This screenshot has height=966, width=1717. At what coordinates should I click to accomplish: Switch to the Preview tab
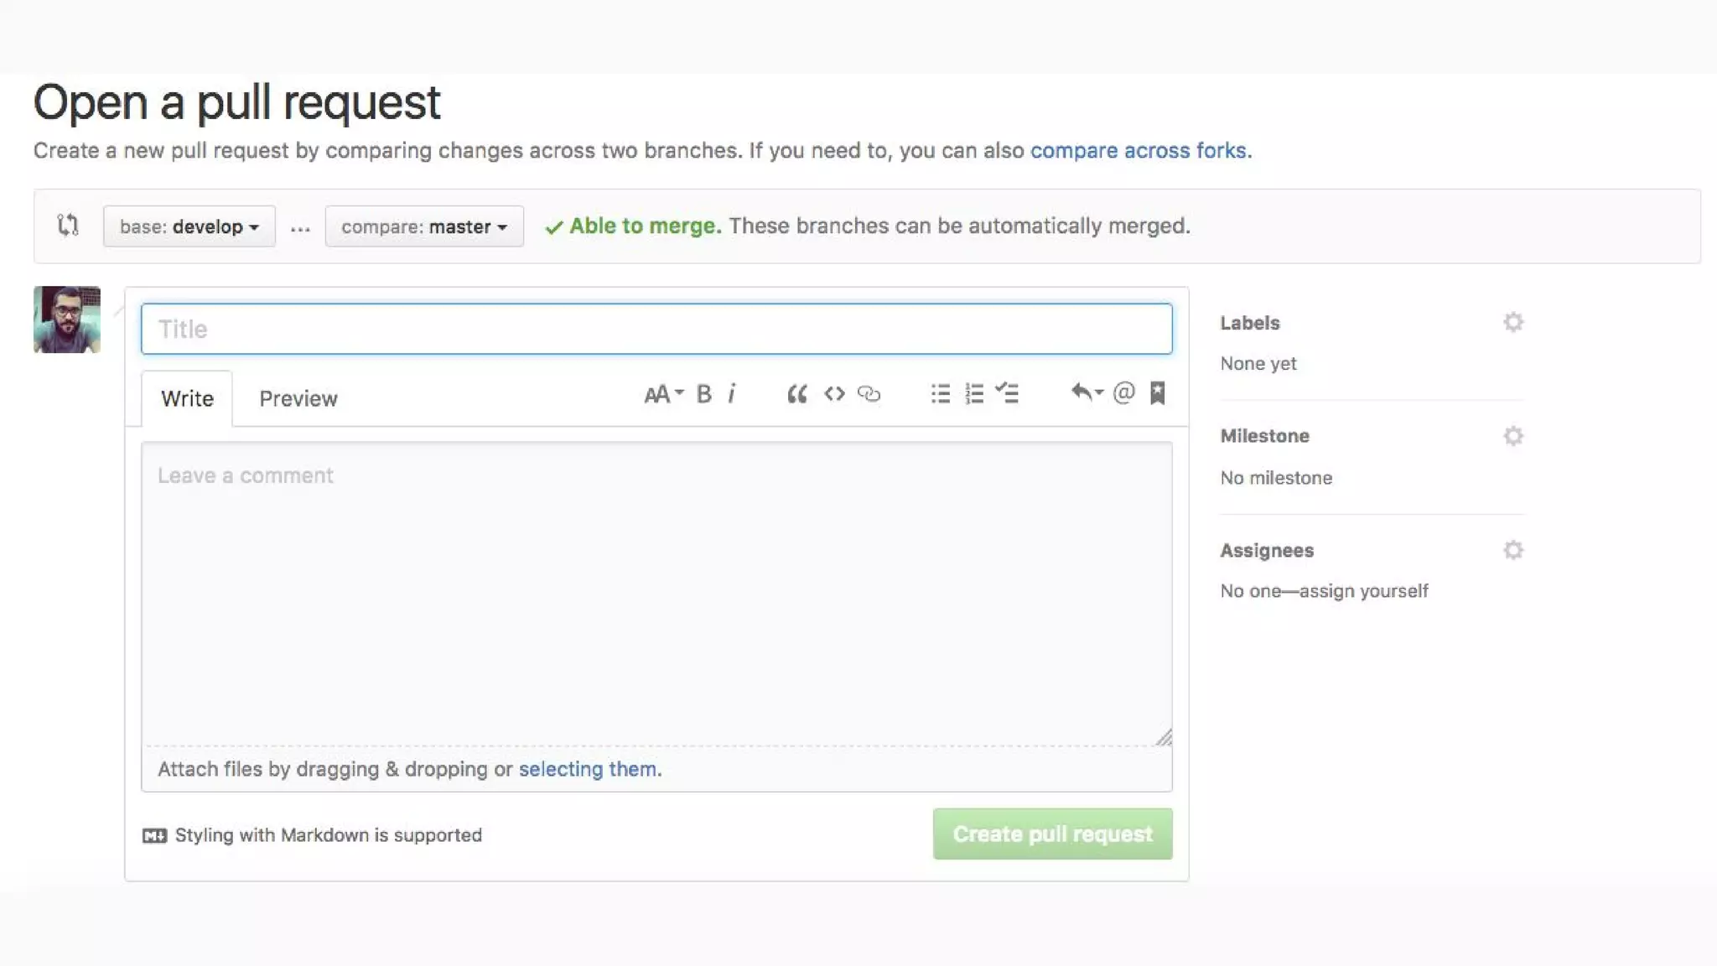[x=298, y=399]
